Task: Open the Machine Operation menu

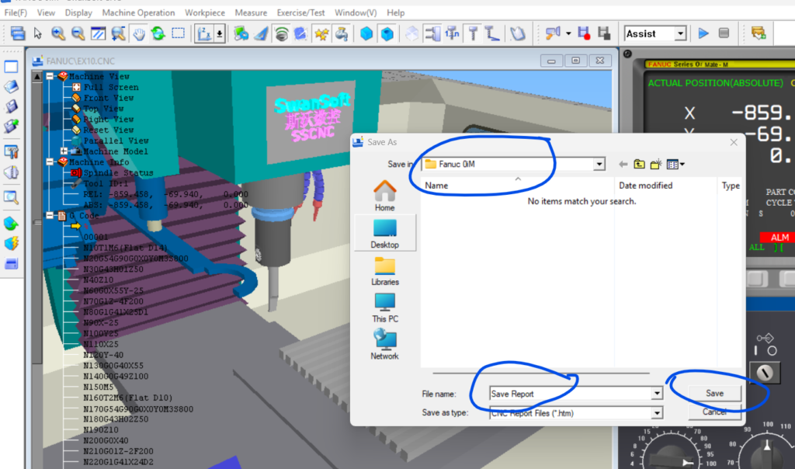Action: click(138, 12)
